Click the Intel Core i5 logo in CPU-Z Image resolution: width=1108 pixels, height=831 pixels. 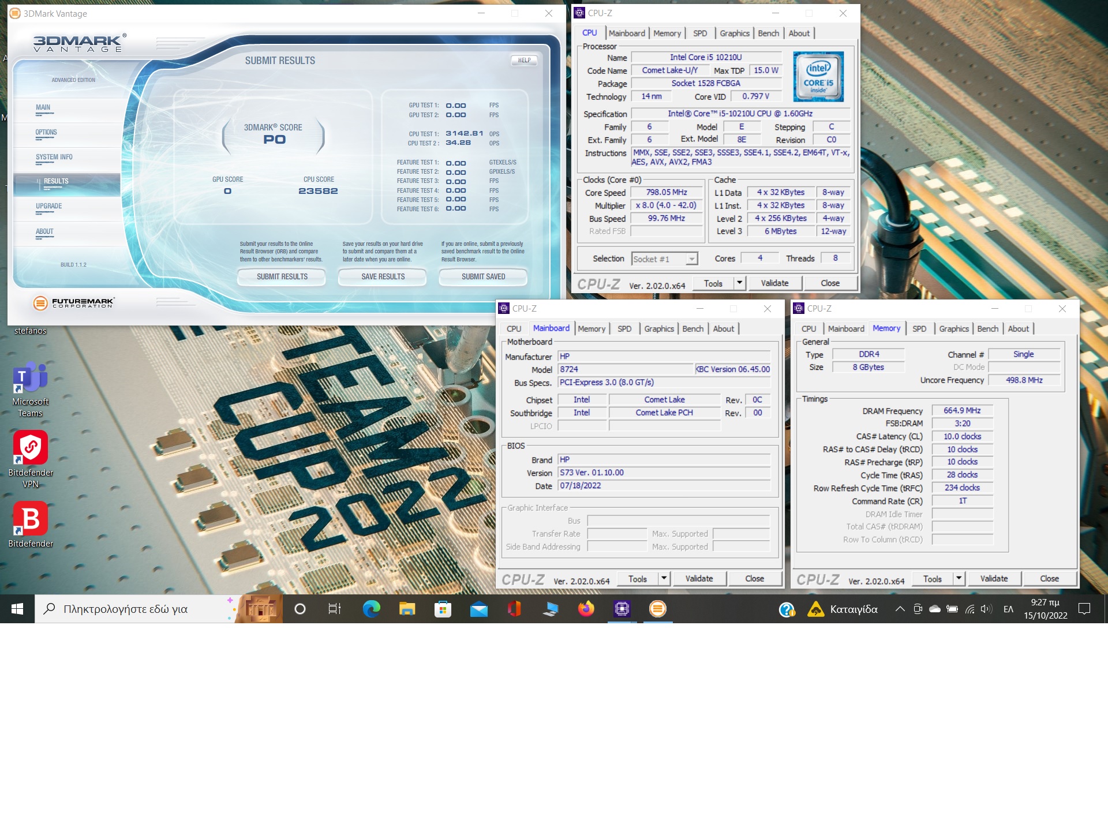pos(818,77)
